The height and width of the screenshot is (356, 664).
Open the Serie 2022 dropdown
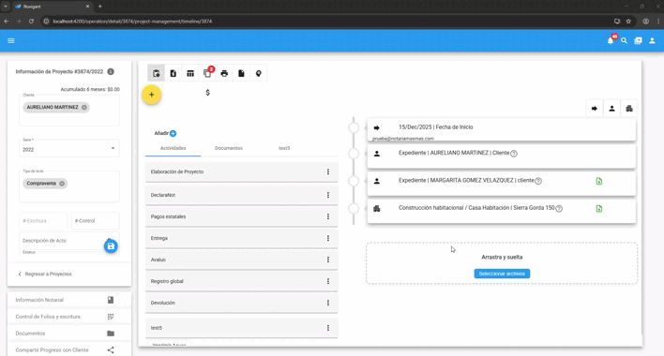click(x=69, y=149)
